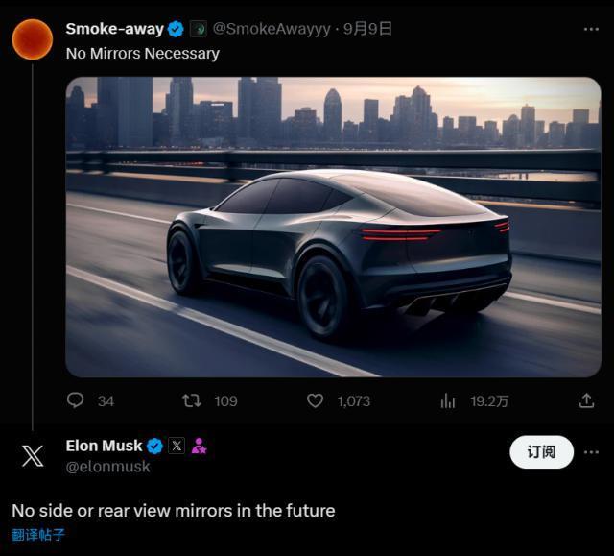Open more options menu on Smoke-away's post
This screenshot has height=556, width=614.
pos(590,29)
